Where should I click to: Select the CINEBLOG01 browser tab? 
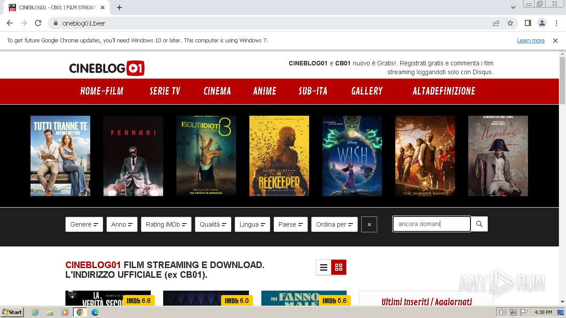coord(57,8)
